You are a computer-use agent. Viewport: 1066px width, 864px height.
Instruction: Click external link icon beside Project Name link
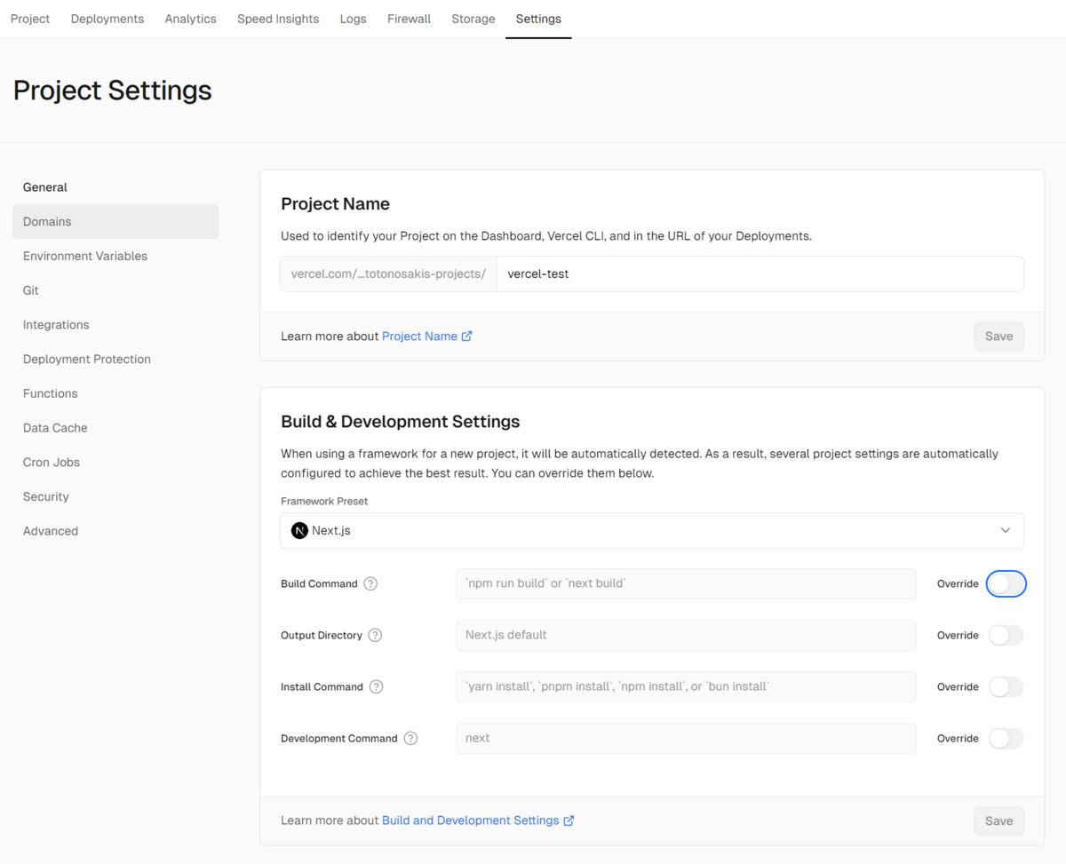point(467,337)
